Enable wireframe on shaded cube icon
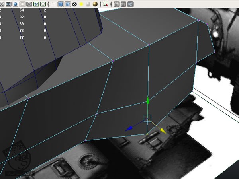239x179 pixels. click(67, 4)
